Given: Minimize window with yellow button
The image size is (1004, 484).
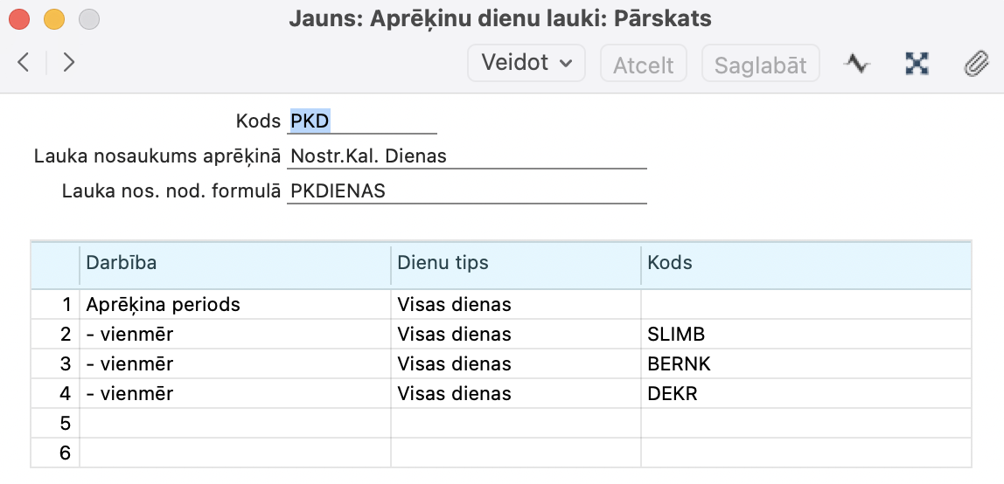Looking at the screenshot, I should (54, 18).
